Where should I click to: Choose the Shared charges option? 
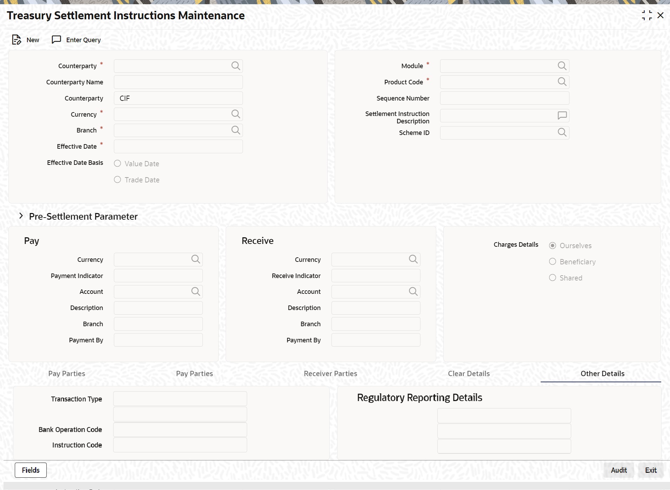pyautogui.click(x=552, y=278)
